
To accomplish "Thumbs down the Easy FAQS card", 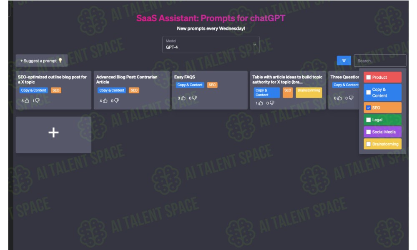I will (x=194, y=98).
